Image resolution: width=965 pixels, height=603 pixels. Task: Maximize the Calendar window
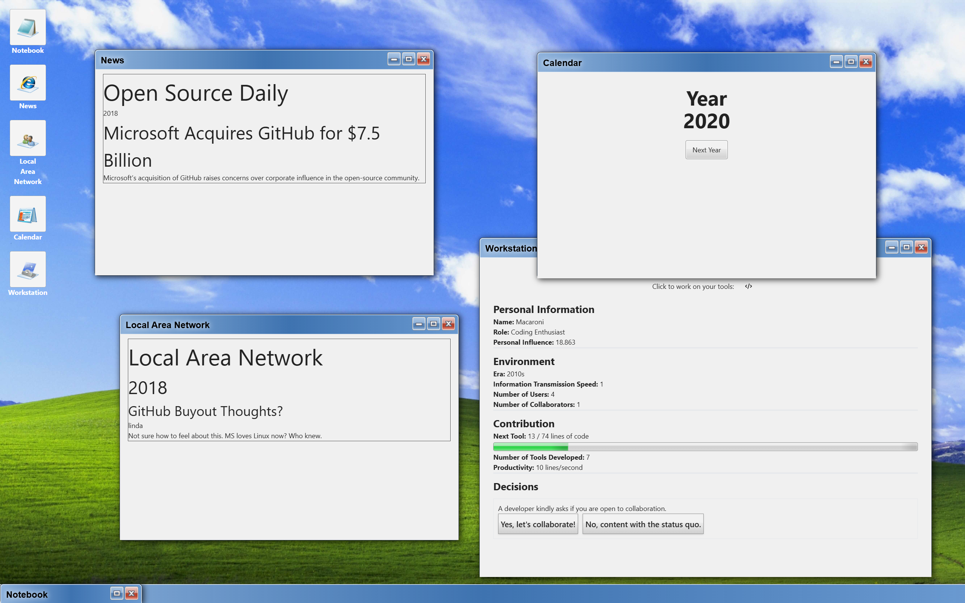point(851,62)
